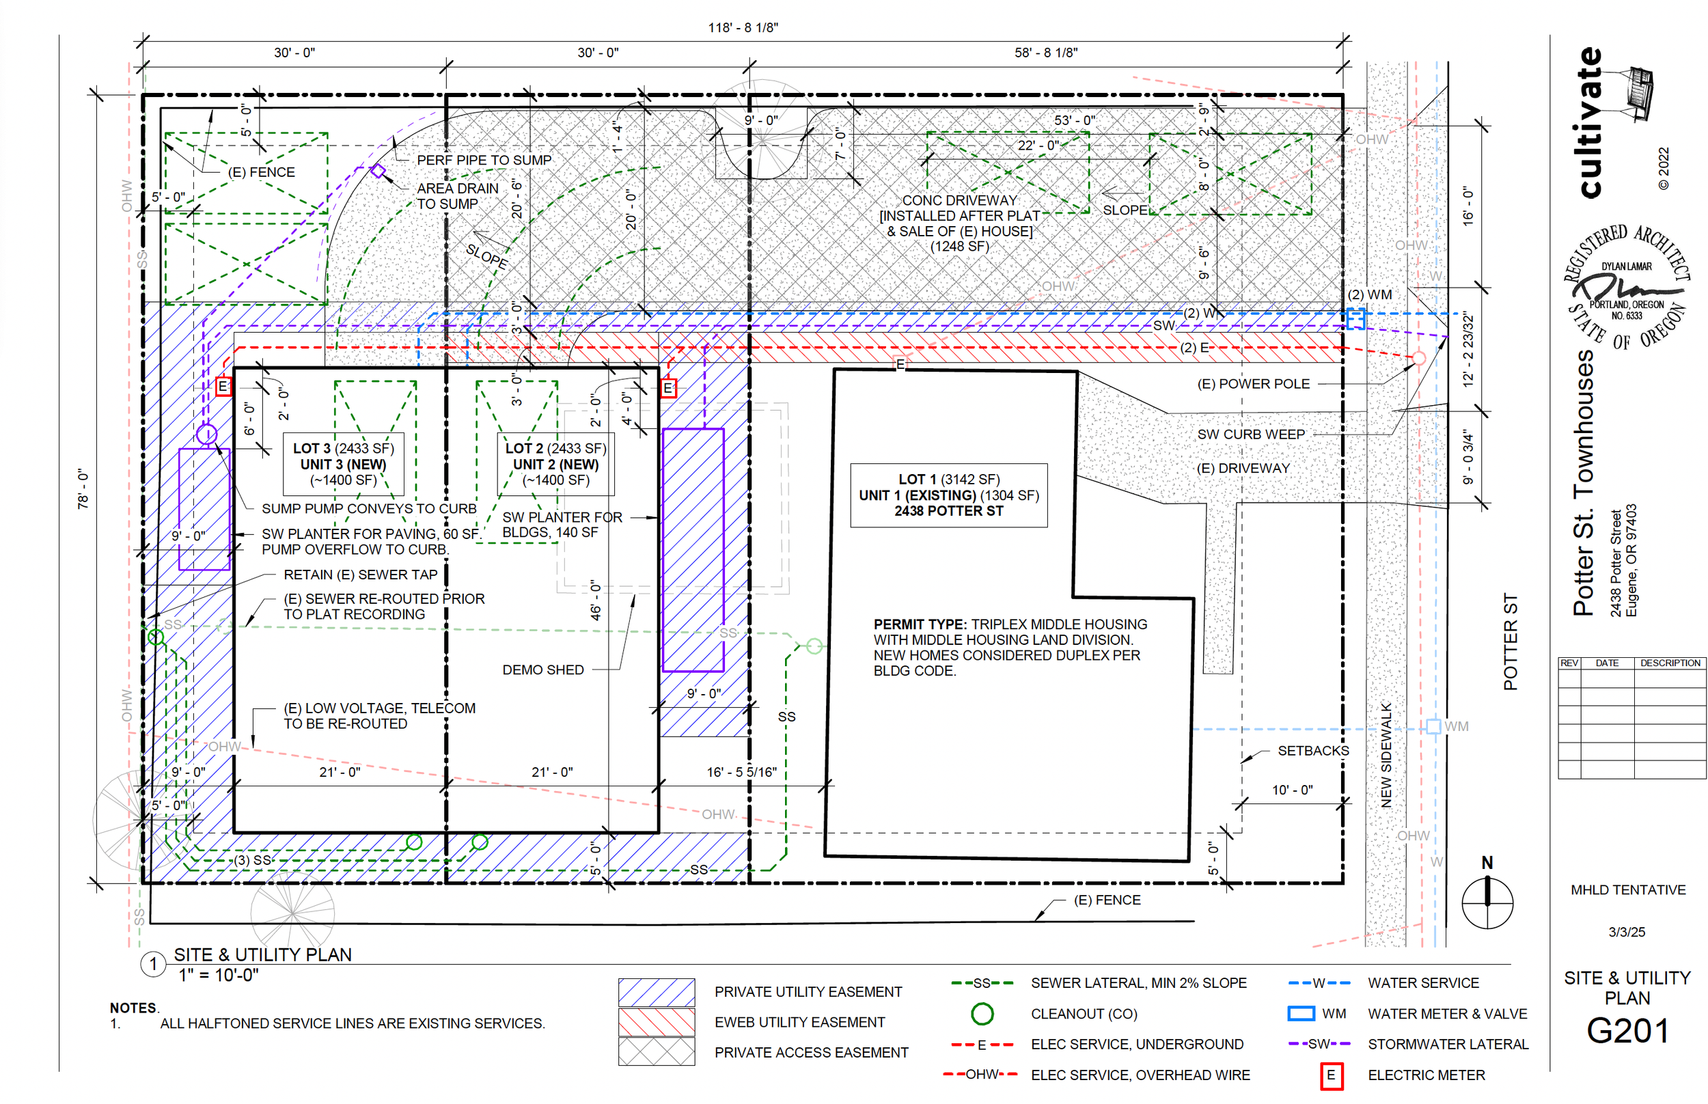Click the halftone WM box on Potter St

tap(1433, 726)
